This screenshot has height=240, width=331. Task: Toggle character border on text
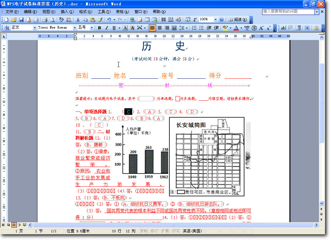pos(125,28)
